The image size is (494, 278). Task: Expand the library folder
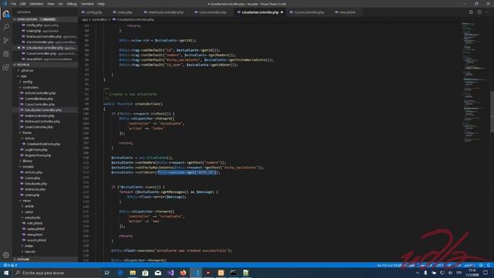click(x=28, y=161)
